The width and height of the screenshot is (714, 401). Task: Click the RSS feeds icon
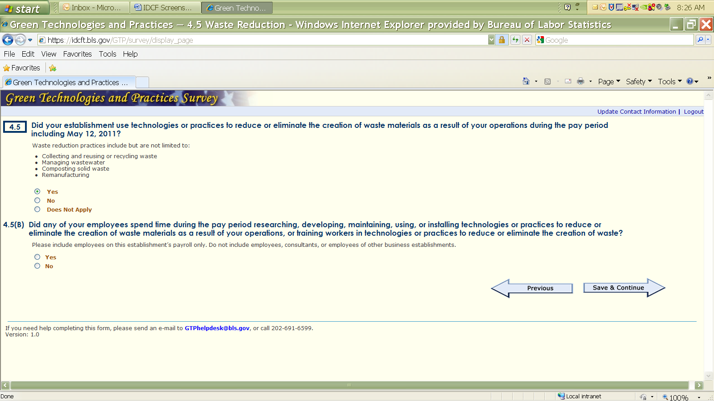point(548,82)
